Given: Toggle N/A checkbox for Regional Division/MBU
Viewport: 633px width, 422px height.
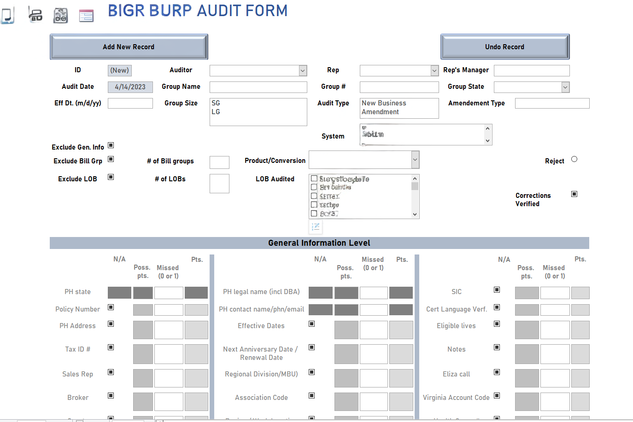Looking at the screenshot, I should click(312, 372).
